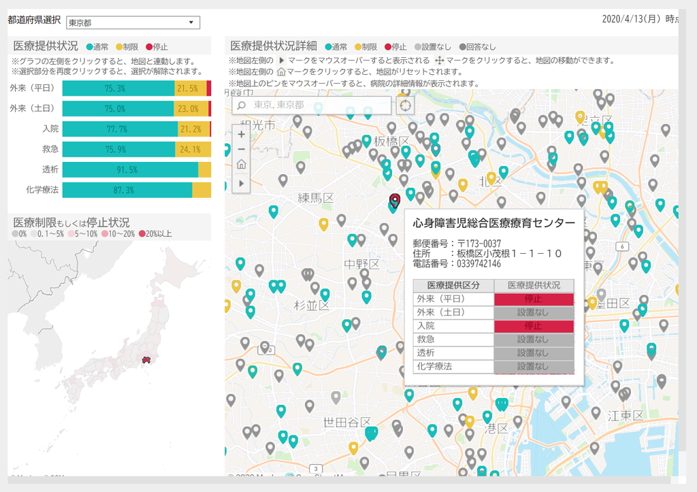Screen dimensions: 697x492
Task: Click the zoom-out minus icon on the map
Action: 242,149
